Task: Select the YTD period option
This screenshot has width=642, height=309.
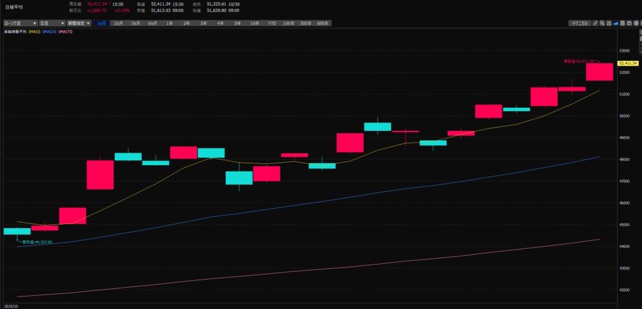Action: point(271,23)
